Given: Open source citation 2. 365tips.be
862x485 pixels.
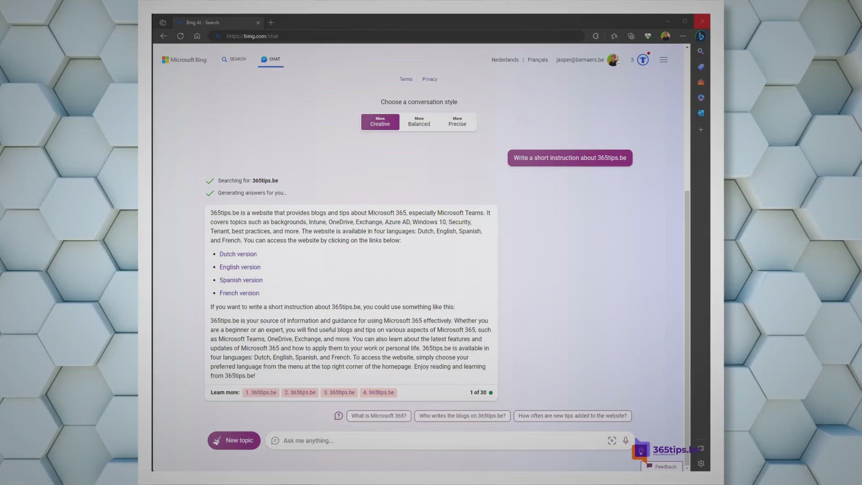Looking at the screenshot, I should [300, 392].
